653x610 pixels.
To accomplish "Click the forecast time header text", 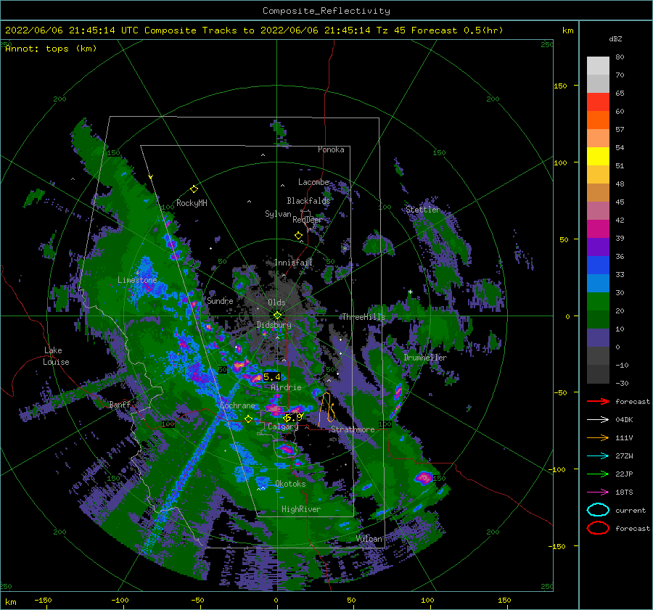I will coord(254,30).
